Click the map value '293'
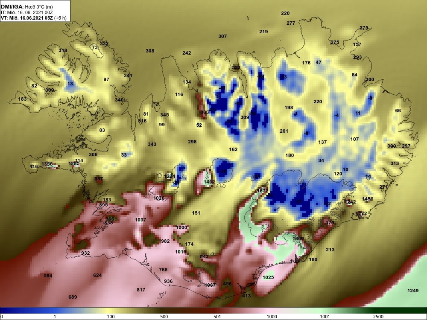 (x=357, y=58)
